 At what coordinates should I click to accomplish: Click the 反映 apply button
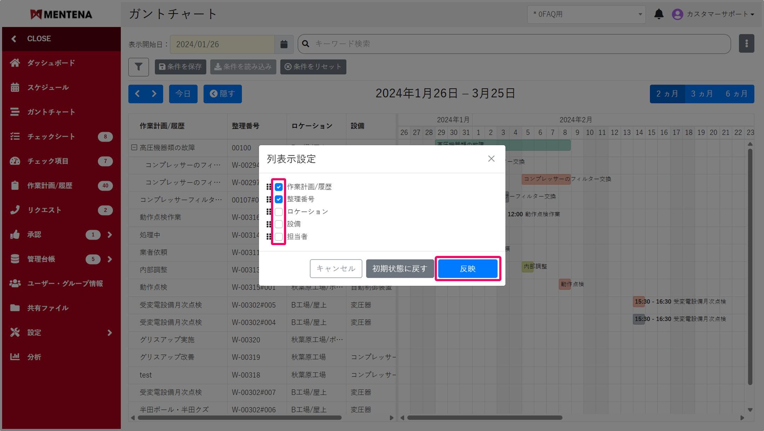[467, 269]
